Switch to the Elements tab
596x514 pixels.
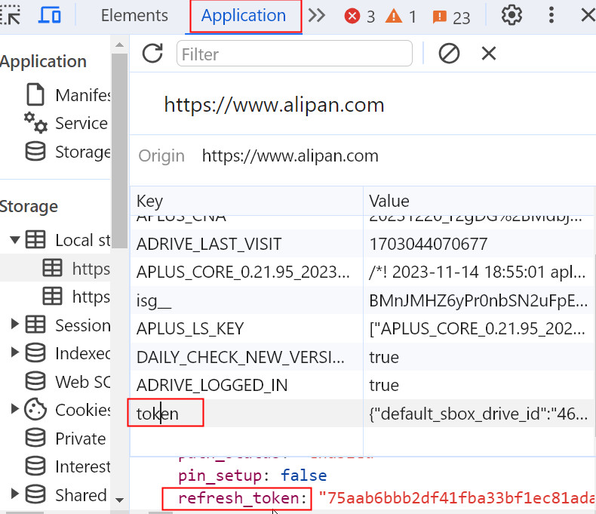(134, 16)
